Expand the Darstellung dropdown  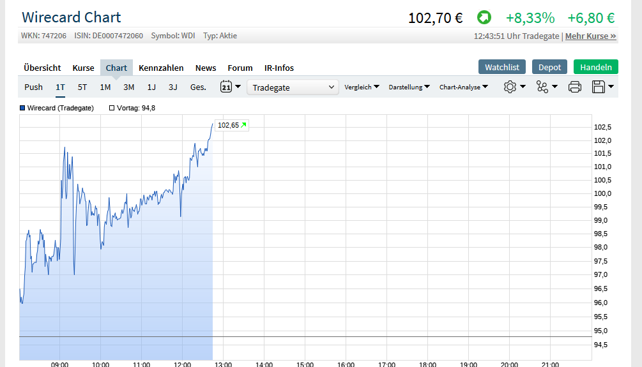(409, 87)
